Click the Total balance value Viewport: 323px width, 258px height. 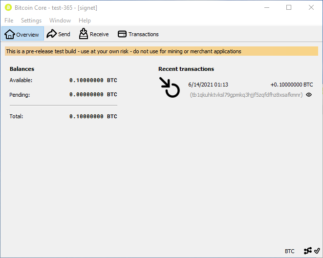pos(93,116)
